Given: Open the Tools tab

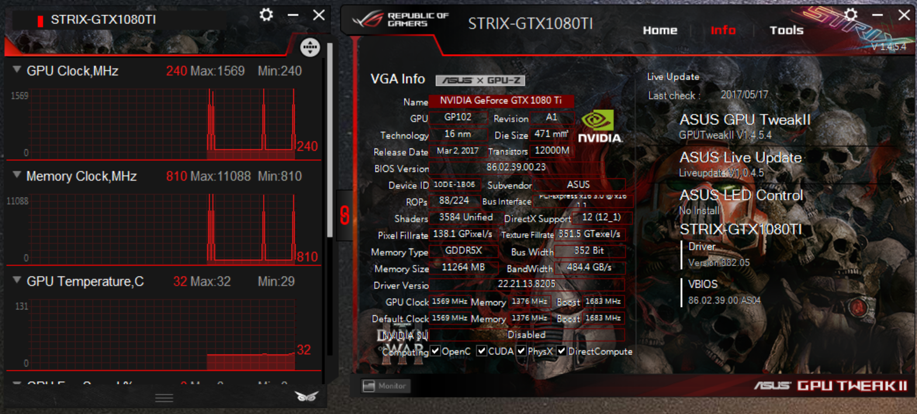Looking at the screenshot, I should tap(786, 30).
